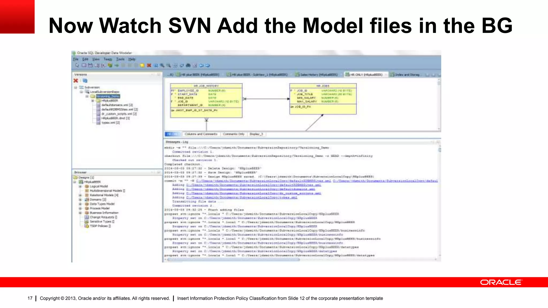Select Versioning_Demo in Versions tree

pos(108,96)
